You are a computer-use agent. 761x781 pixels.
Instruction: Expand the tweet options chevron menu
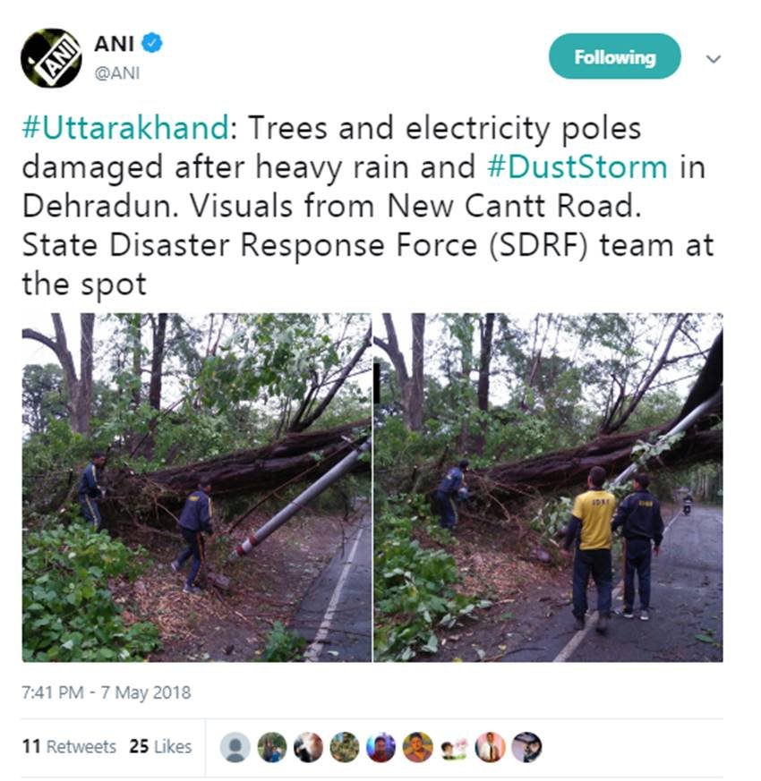[714, 59]
